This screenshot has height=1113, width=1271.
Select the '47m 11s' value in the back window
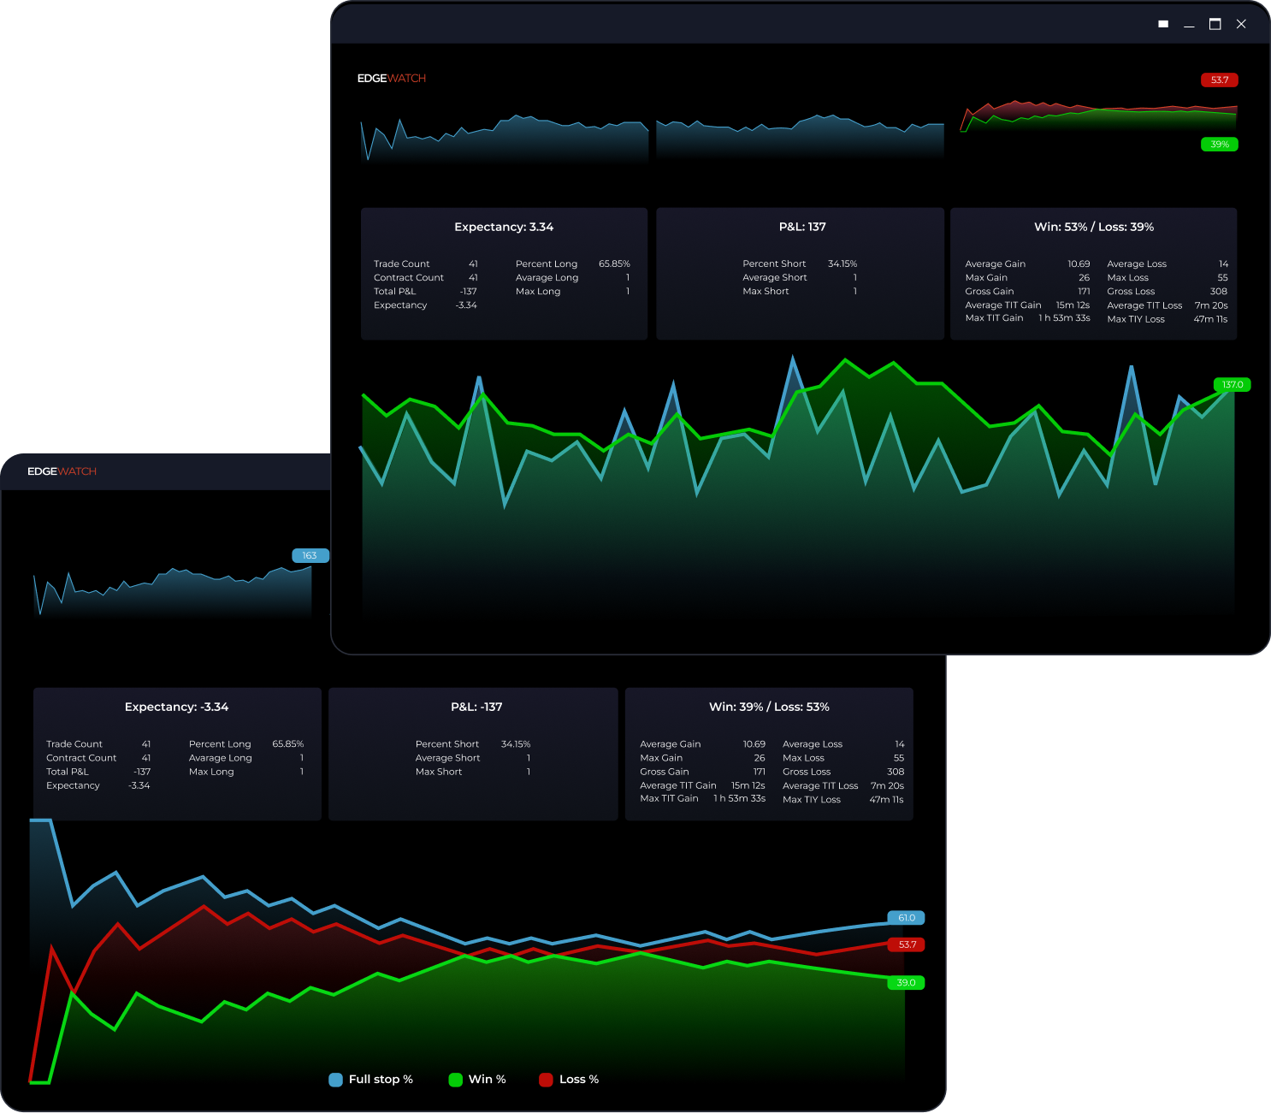886,800
